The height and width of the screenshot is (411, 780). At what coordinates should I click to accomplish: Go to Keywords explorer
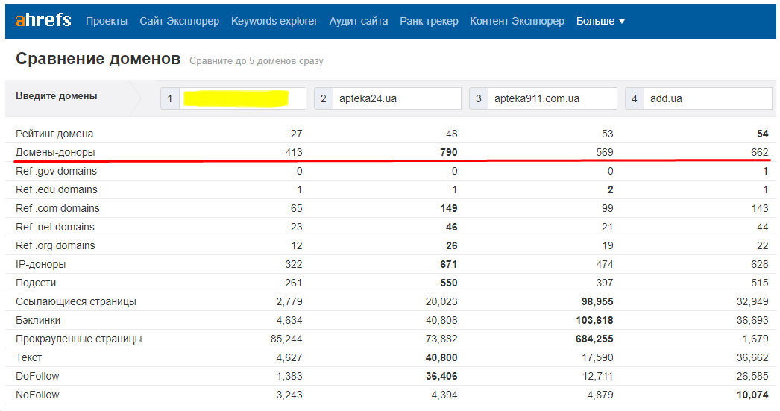[274, 21]
